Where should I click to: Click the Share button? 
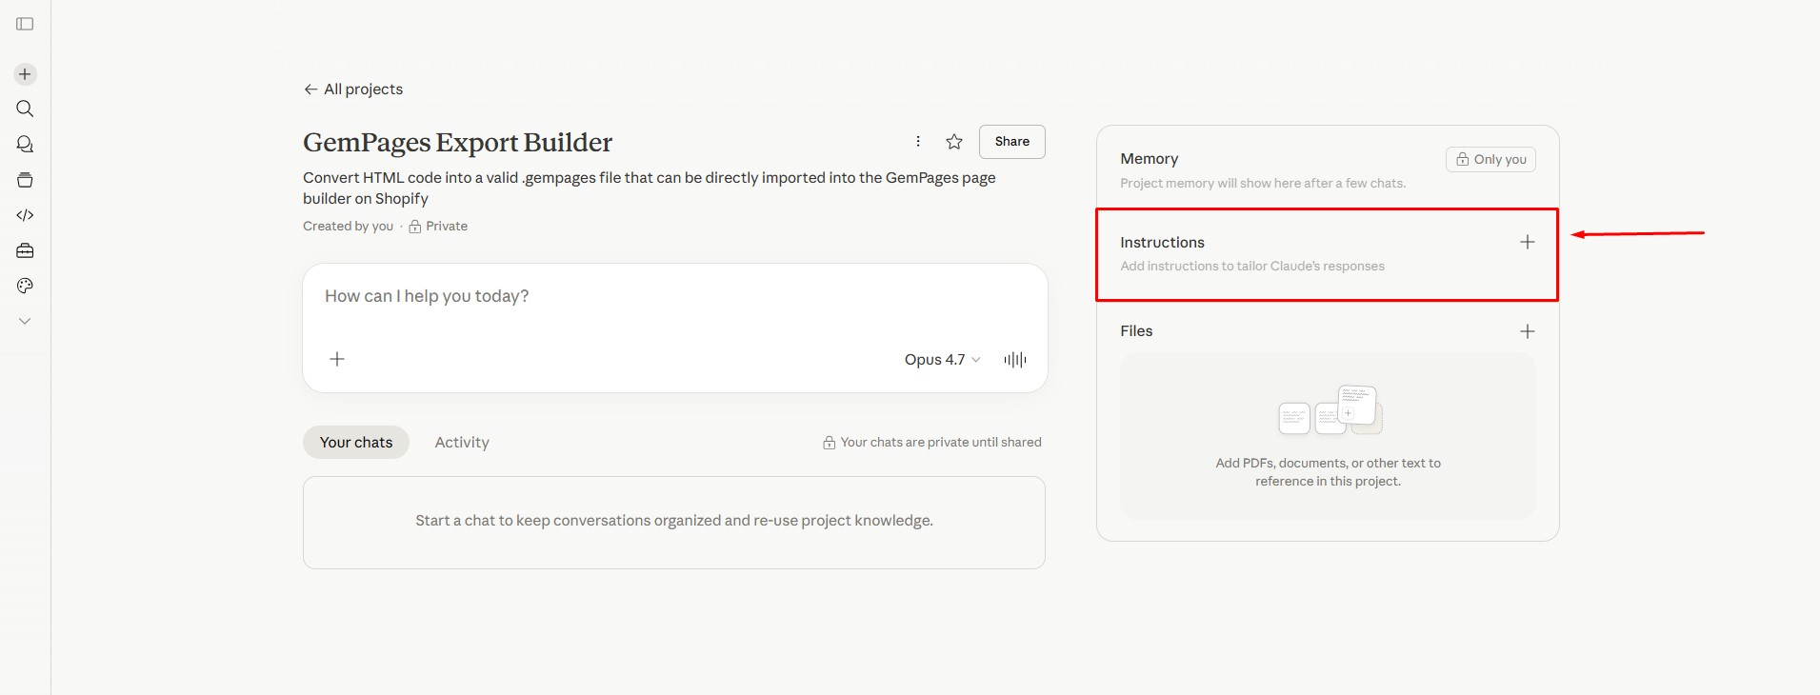pyautogui.click(x=1012, y=142)
